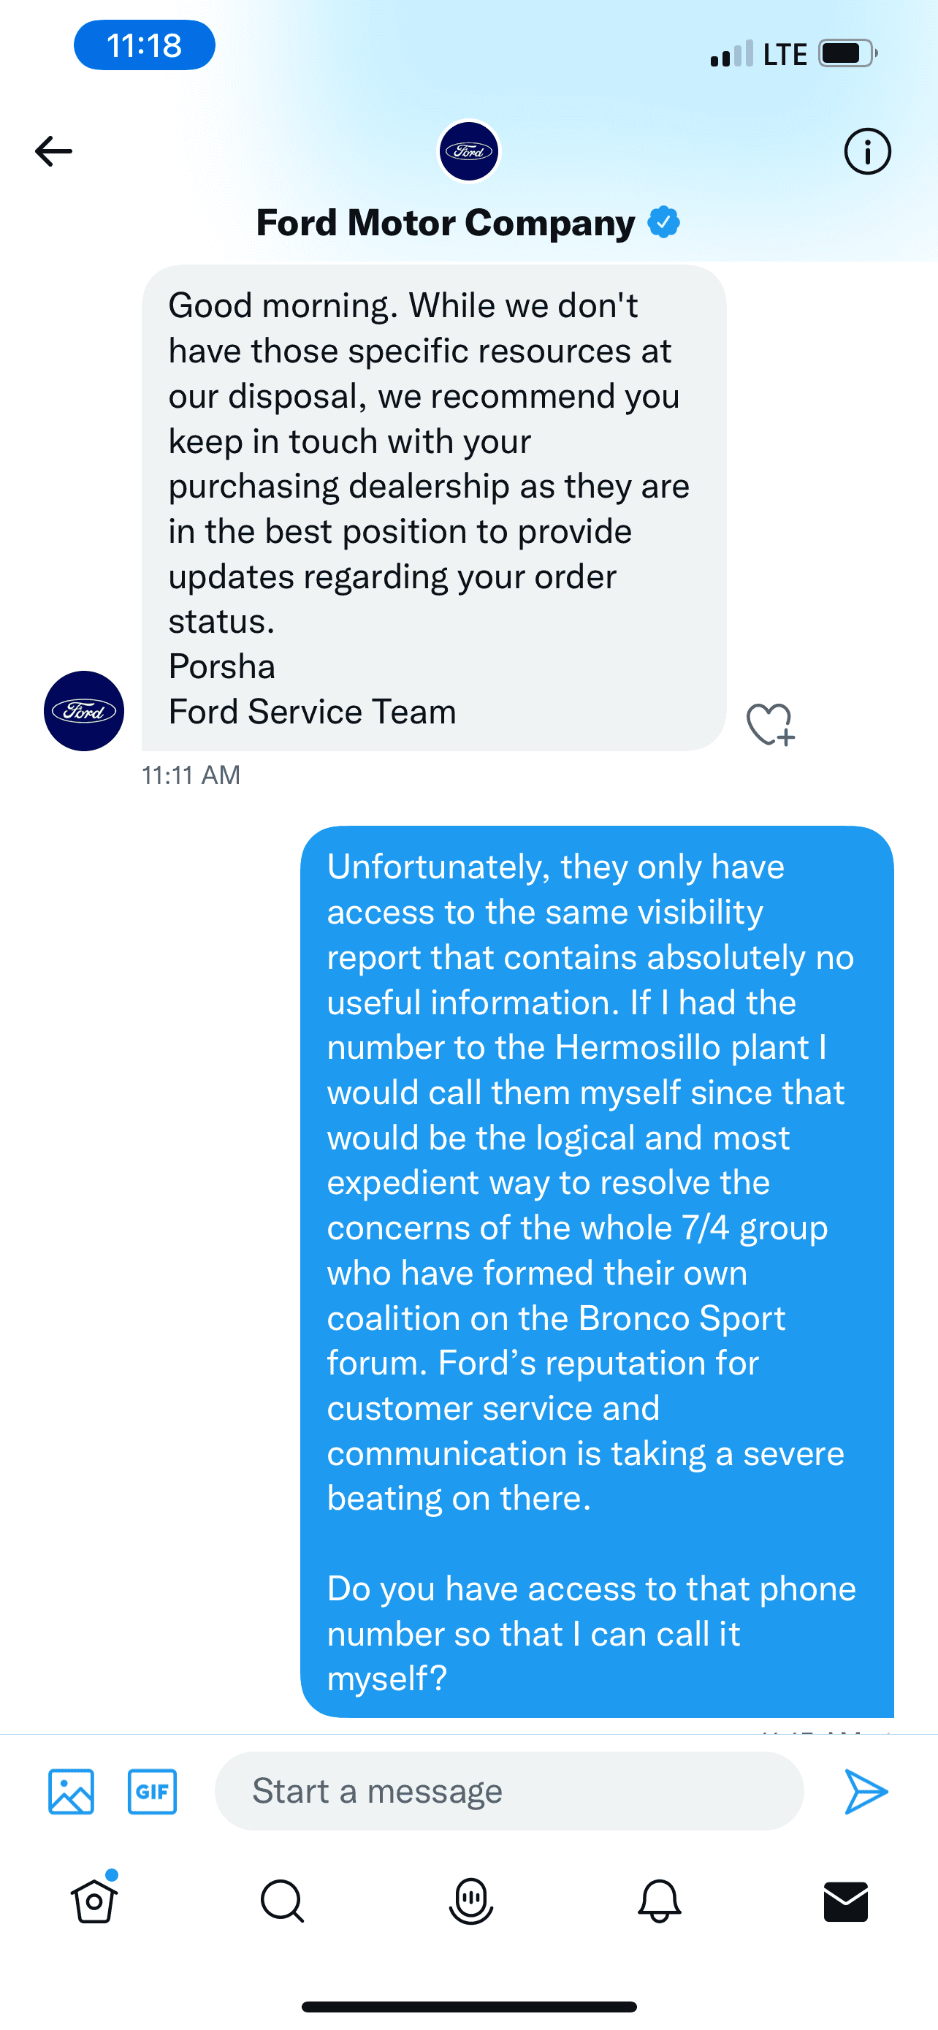Go to the Home tab
This screenshot has width=938, height=2030.
[94, 1901]
